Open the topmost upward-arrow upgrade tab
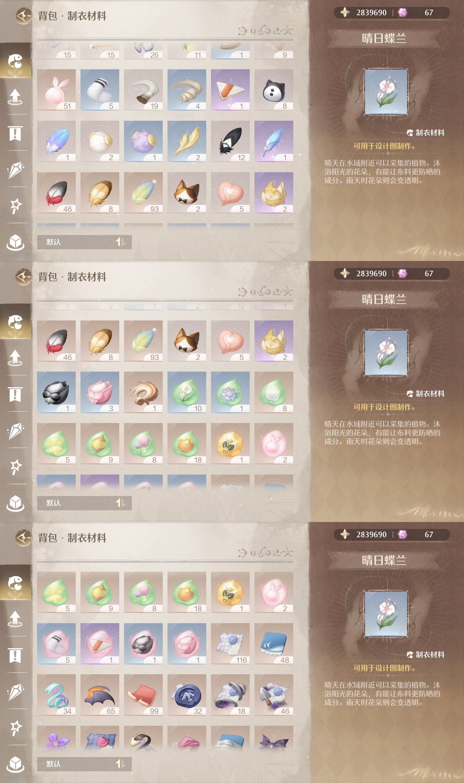 pyautogui.click(x=15, y=97)
